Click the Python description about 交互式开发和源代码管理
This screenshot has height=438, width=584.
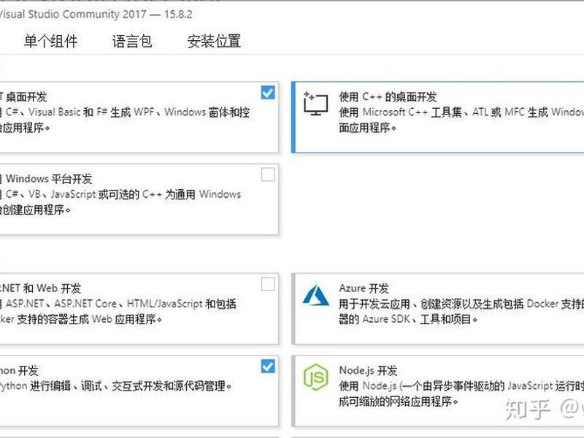[x=115, y=386]
